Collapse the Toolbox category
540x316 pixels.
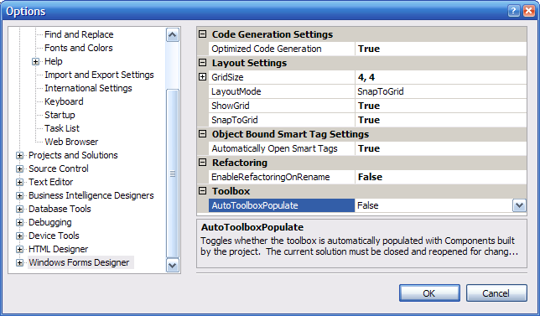pos(203,191)
